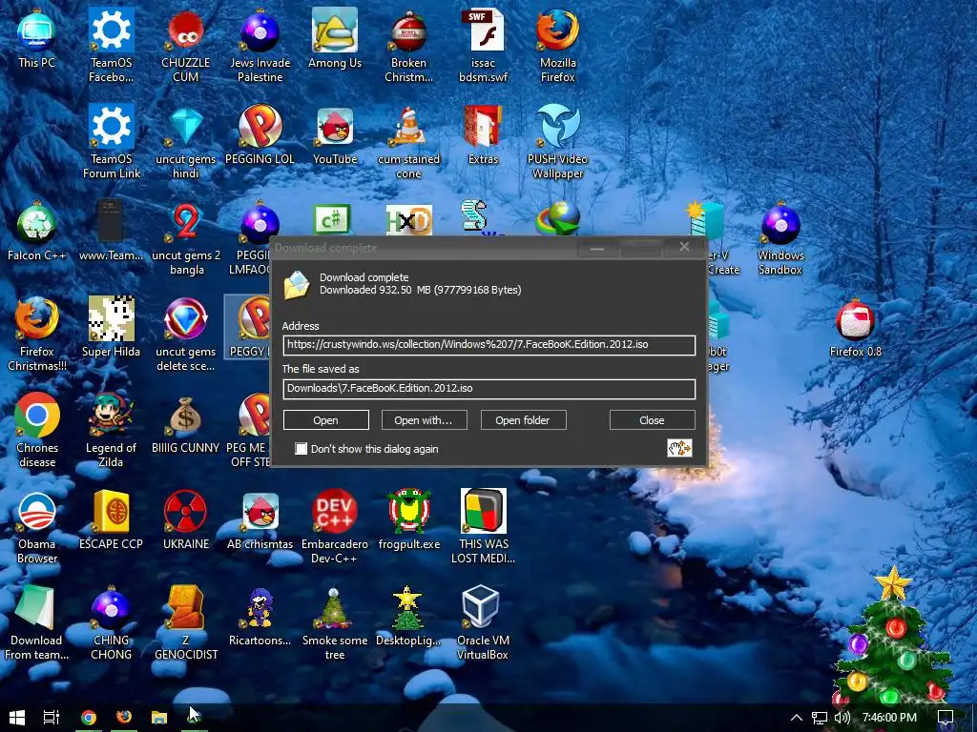Screen dimensions: 977x732
Task: Click the 7:46:00 PM taskbar clock
Action: click(889, 717)
